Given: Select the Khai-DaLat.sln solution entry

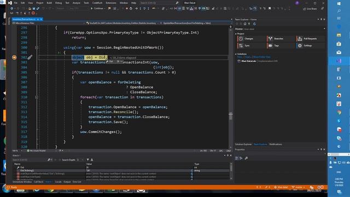Looking at the screenshot, I should (249, 61).
